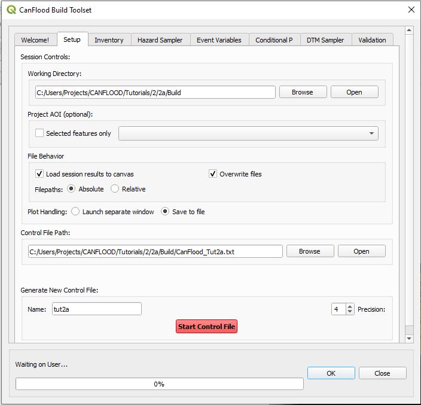Click the Waiting on User status text

41,364
